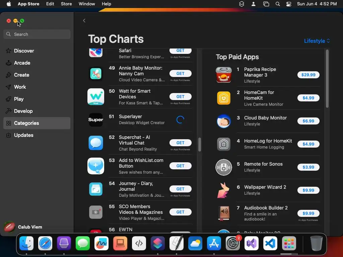
Task: Open Messages from the Dock
Action: [83, 243]
